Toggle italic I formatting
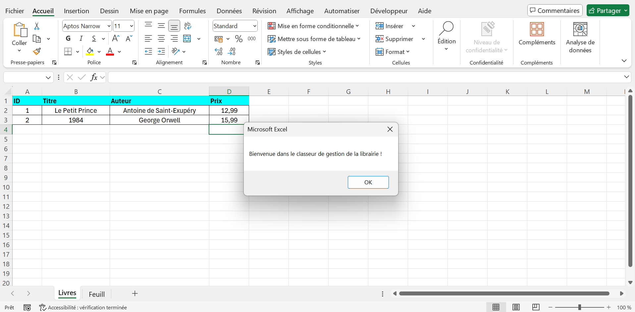 click(x=81, y=38)
